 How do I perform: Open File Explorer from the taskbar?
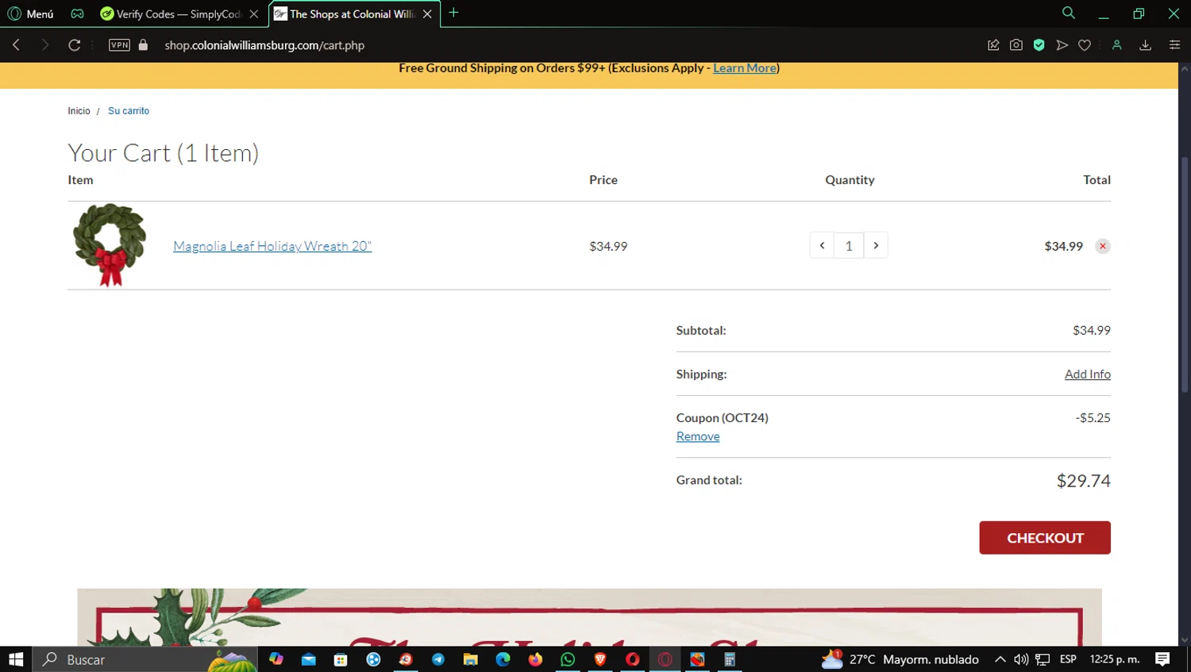pos(471,659)
